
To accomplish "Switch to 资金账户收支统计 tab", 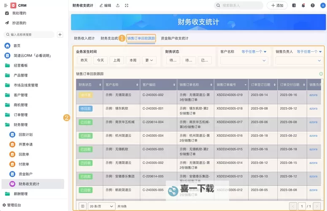I will coord(175,38).
